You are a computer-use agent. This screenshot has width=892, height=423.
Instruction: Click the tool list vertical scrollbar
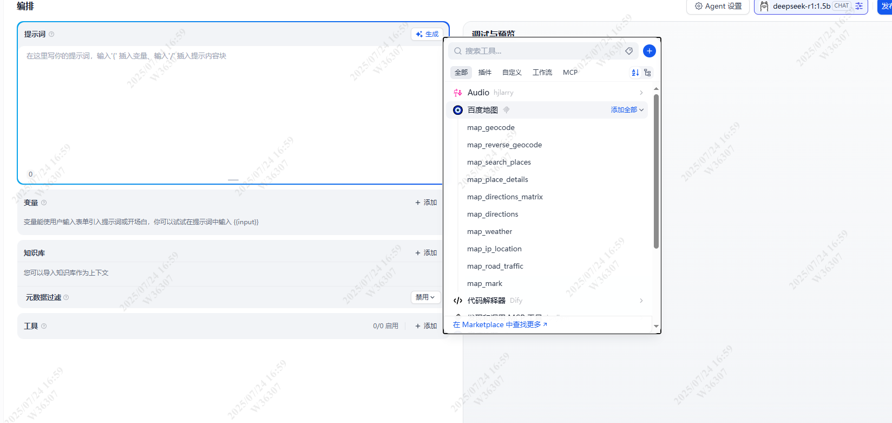coord(656,171)
